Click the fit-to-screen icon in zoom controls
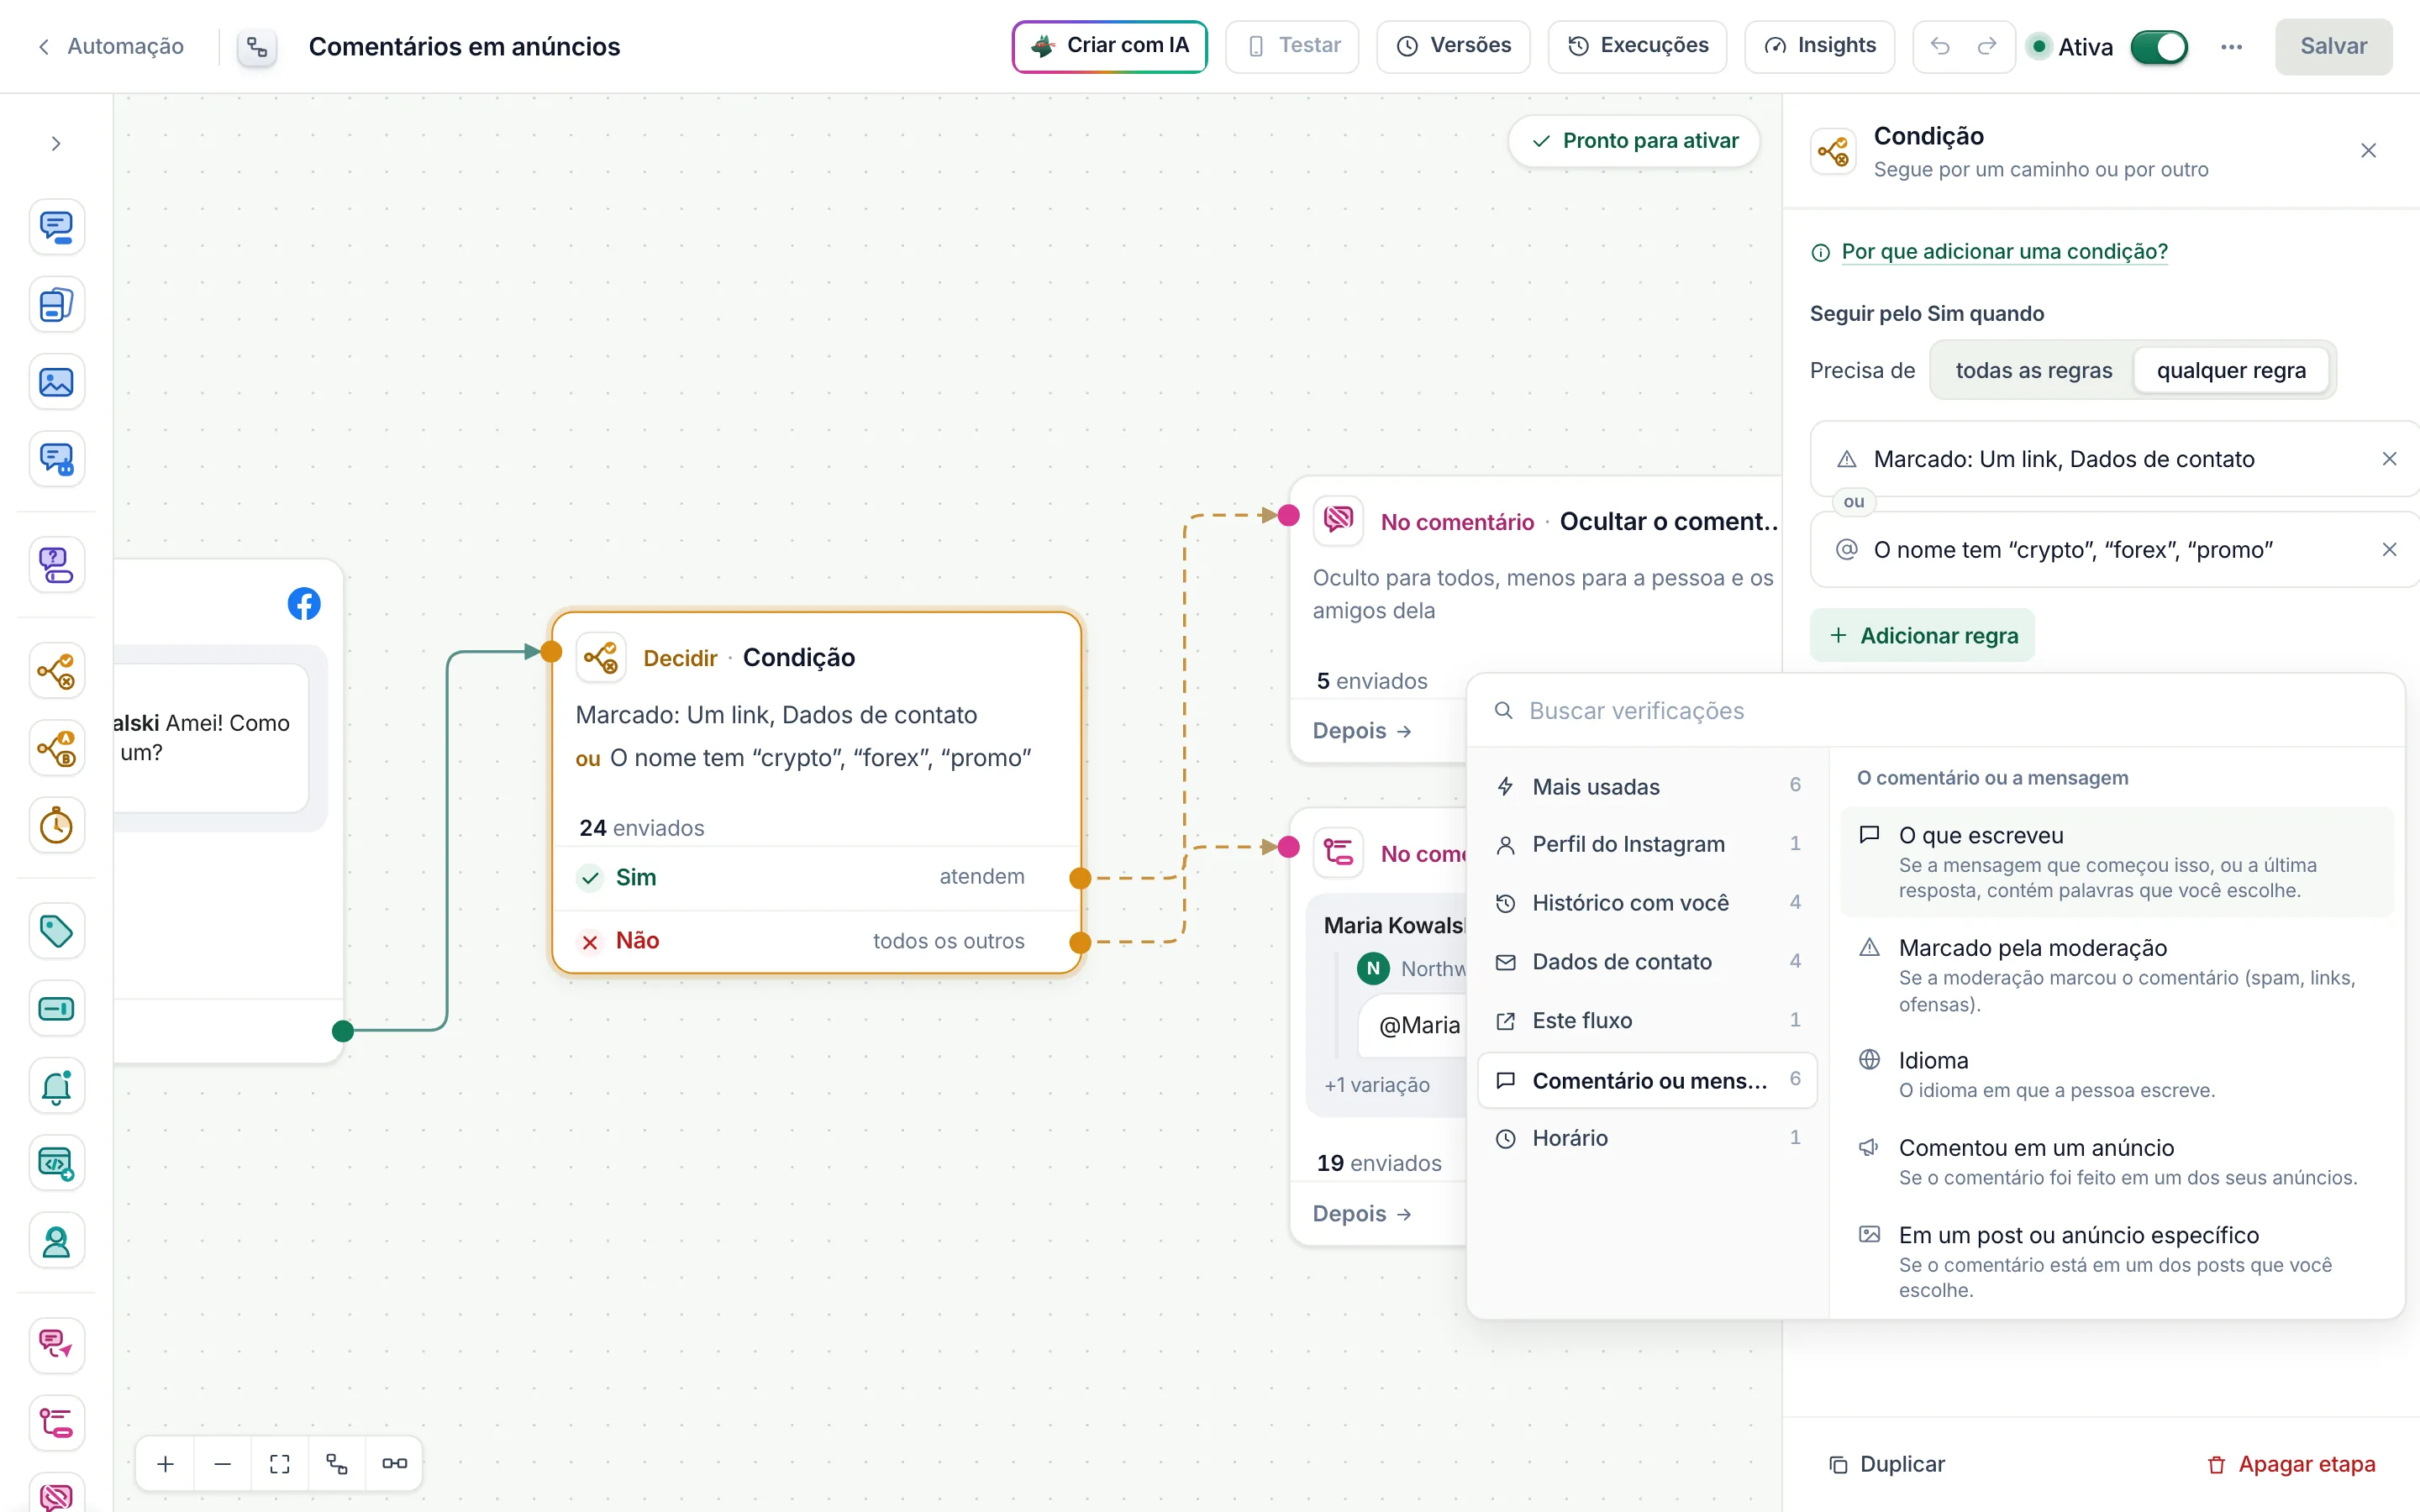Viewport: 2420px width, 1512px height. (280, 1463)
